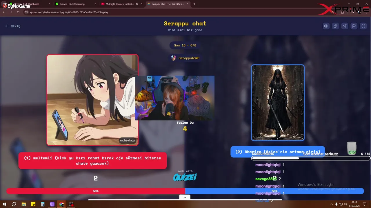Click the network icon in system tray
371x208 pixels.
[x=341, y=204]
